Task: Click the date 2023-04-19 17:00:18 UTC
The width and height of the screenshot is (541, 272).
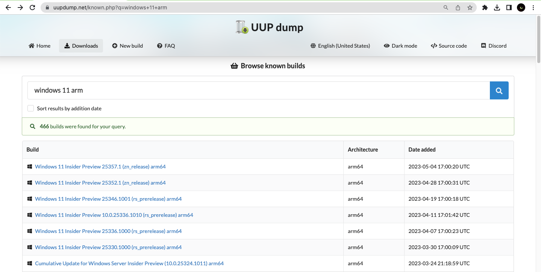Action: pos(439,199)
